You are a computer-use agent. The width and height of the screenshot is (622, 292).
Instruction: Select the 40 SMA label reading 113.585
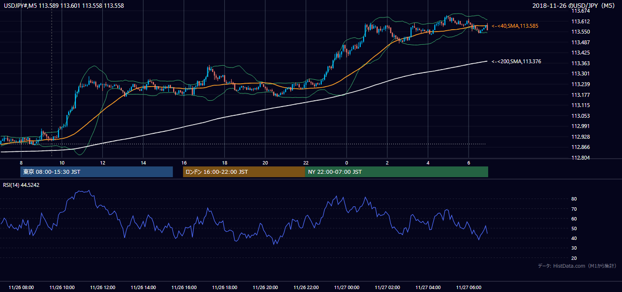point(515,26)
